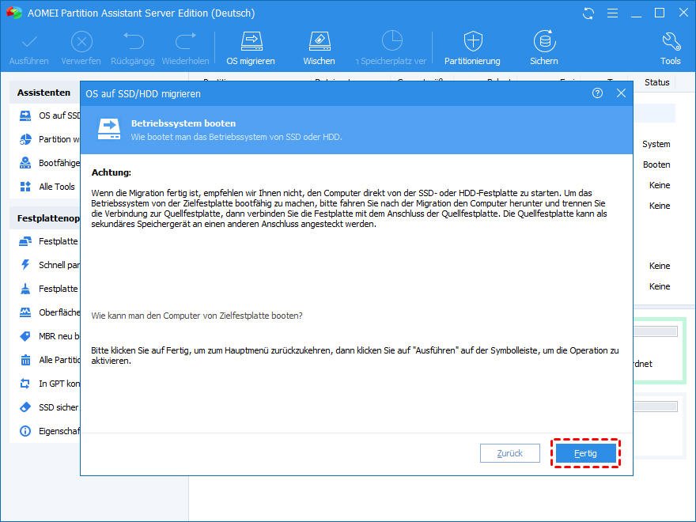Click the Verwerfen discard icon

81,42
